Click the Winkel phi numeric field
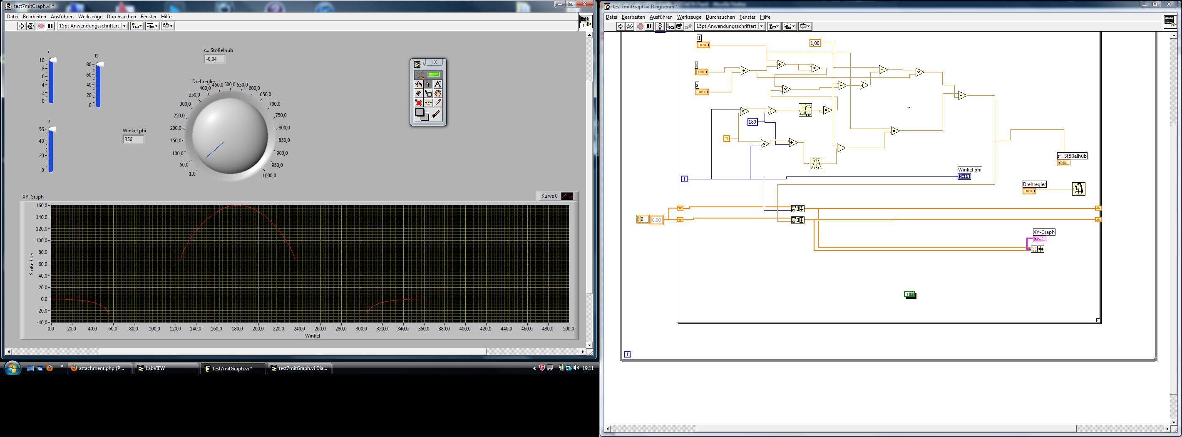Image resolution: width=1182 pixels, height=437 pixels. pos(134,139)
